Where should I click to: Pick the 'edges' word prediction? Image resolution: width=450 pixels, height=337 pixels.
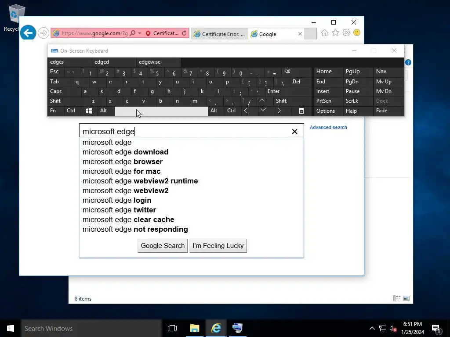[x=70, y=62]
